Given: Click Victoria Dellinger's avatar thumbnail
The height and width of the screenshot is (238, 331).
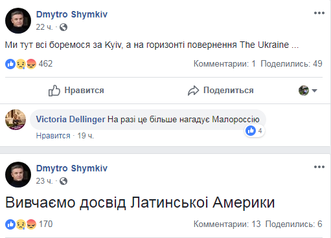Looking at the screenshot, I should 16,120.
